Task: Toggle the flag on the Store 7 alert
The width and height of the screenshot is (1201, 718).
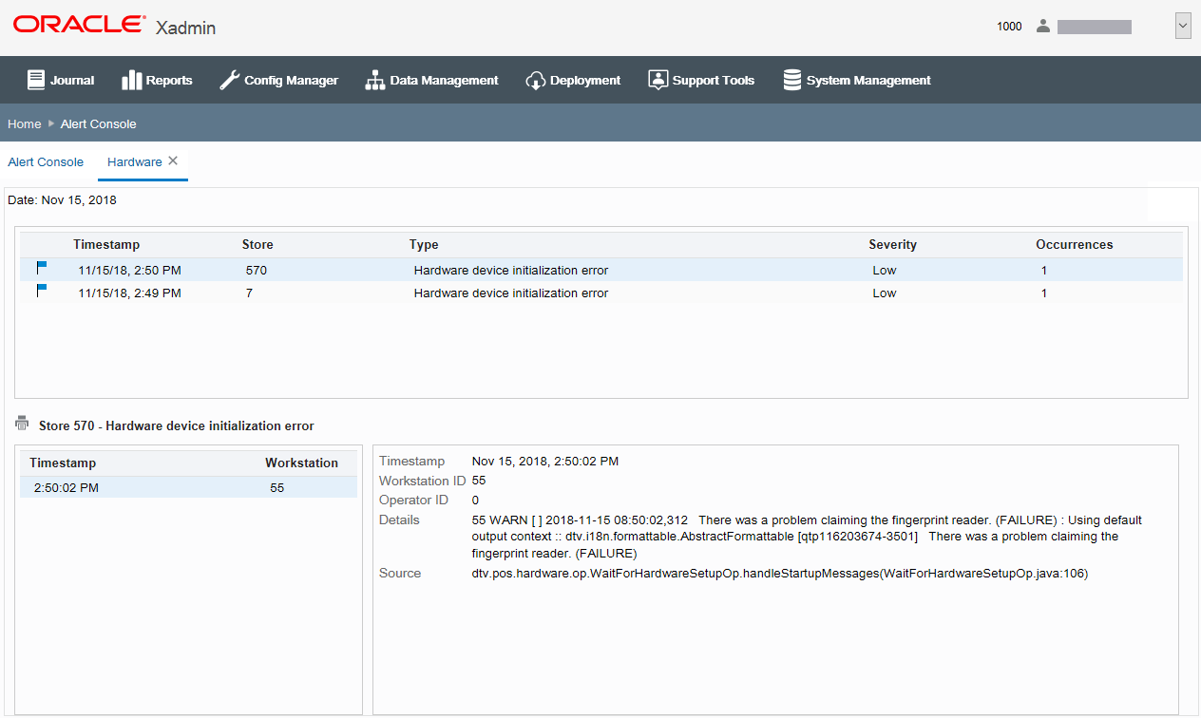Action: coord(40,292)
